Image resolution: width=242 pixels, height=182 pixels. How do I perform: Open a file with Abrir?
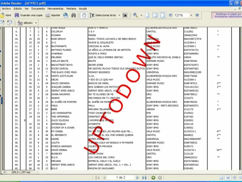(6, 15)
